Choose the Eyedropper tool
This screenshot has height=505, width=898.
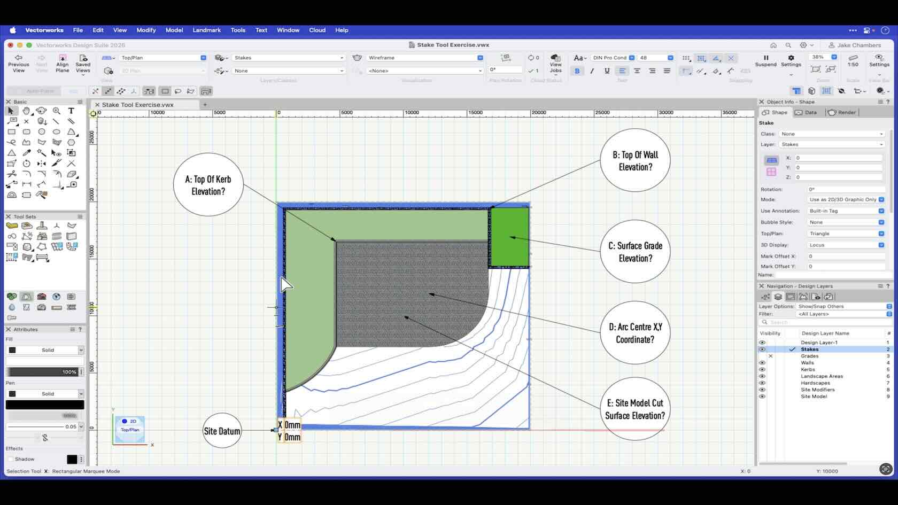[x=26, y=153]
